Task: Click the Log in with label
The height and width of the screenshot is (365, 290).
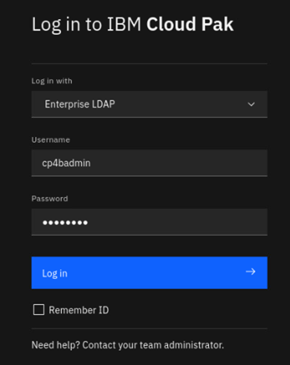Action: [x=52, y=81]
